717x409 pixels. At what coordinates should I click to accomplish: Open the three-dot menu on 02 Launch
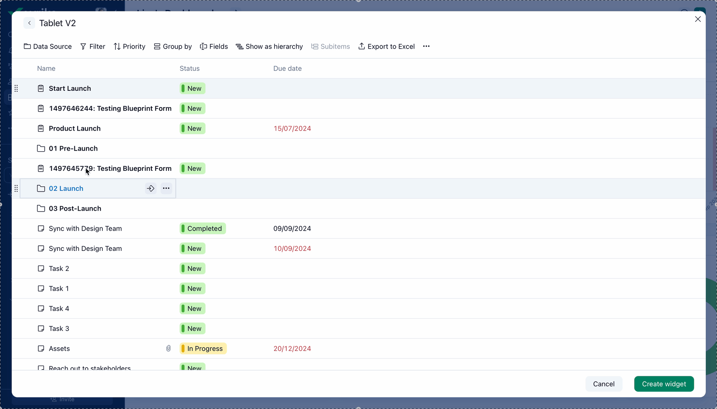167,188
